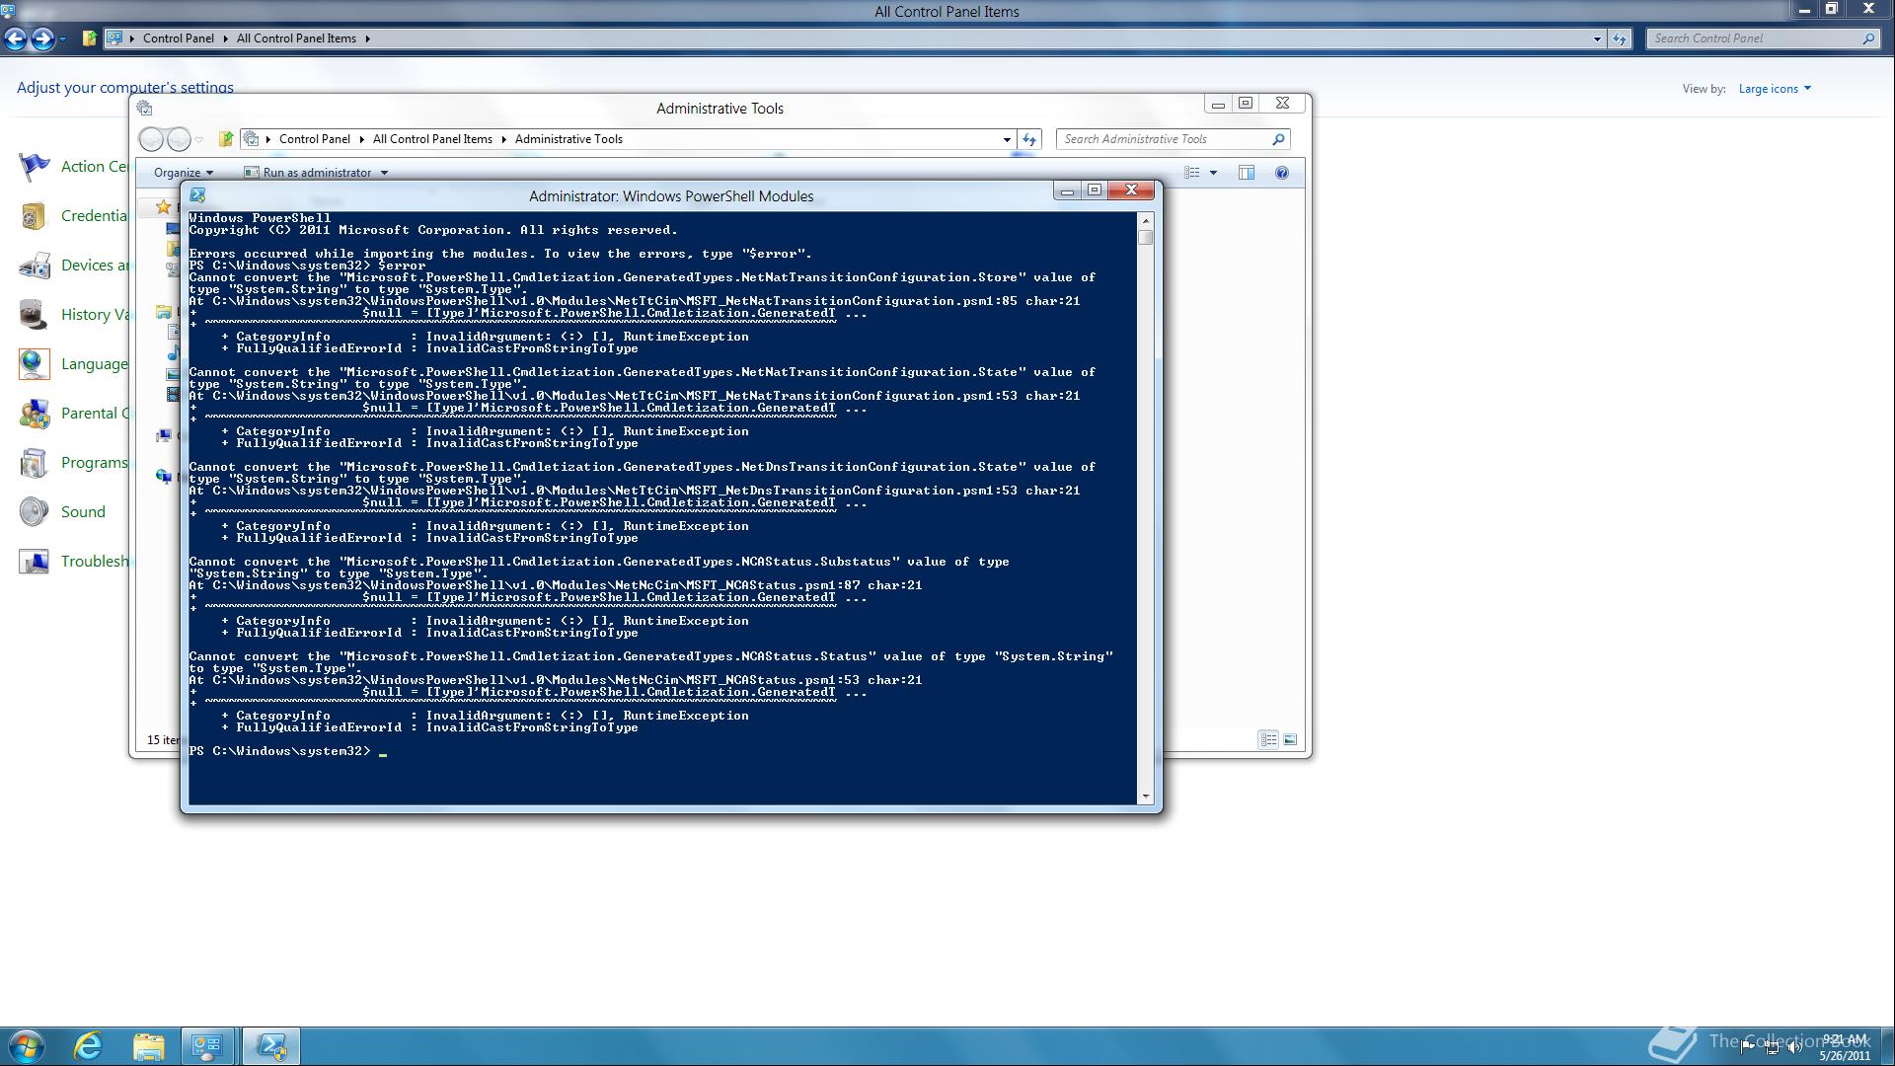Refresh the Administrative Tools window
The height and width of the screenshot is (1066, 1895).
click(1029, 139)
